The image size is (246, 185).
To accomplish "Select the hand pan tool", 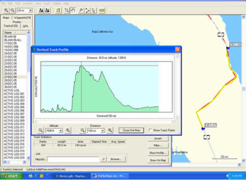I will point(73,10).
